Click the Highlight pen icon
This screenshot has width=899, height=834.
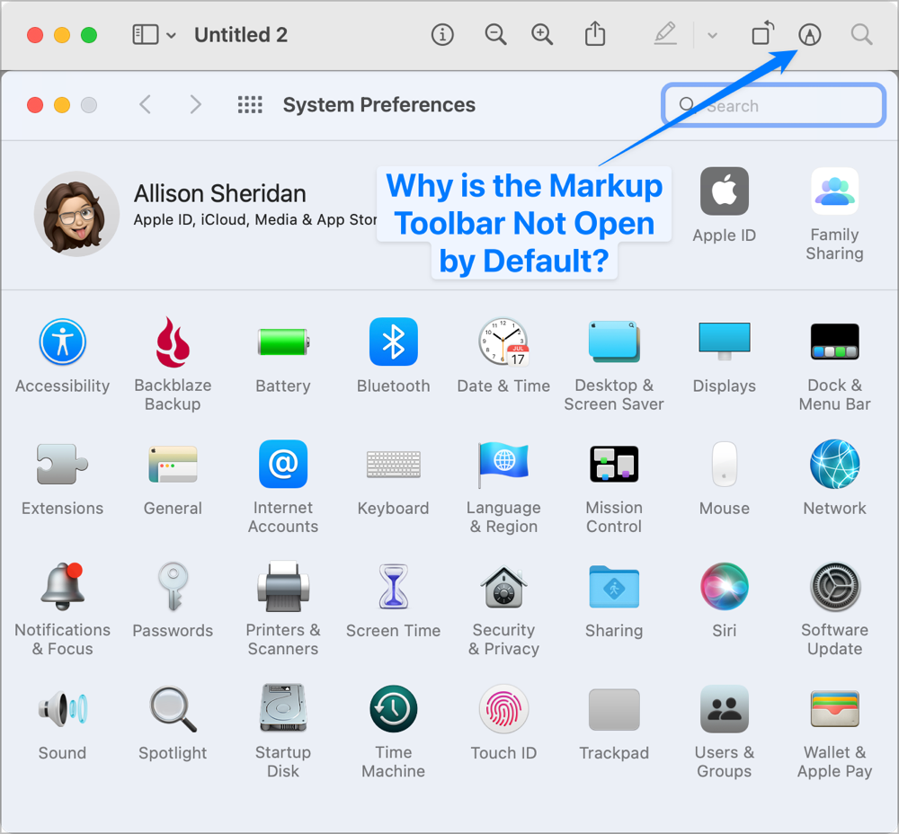(x=664, y=35)
